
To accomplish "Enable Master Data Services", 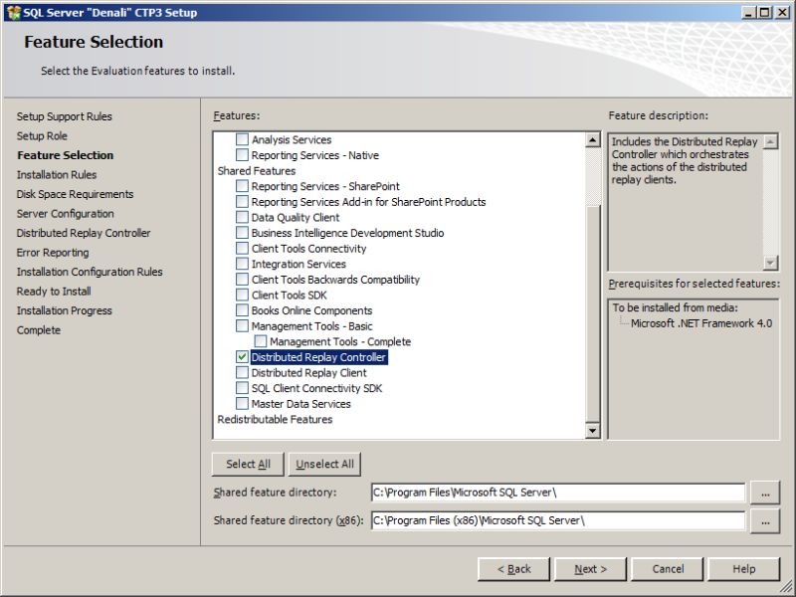I will tap(242, 404).
